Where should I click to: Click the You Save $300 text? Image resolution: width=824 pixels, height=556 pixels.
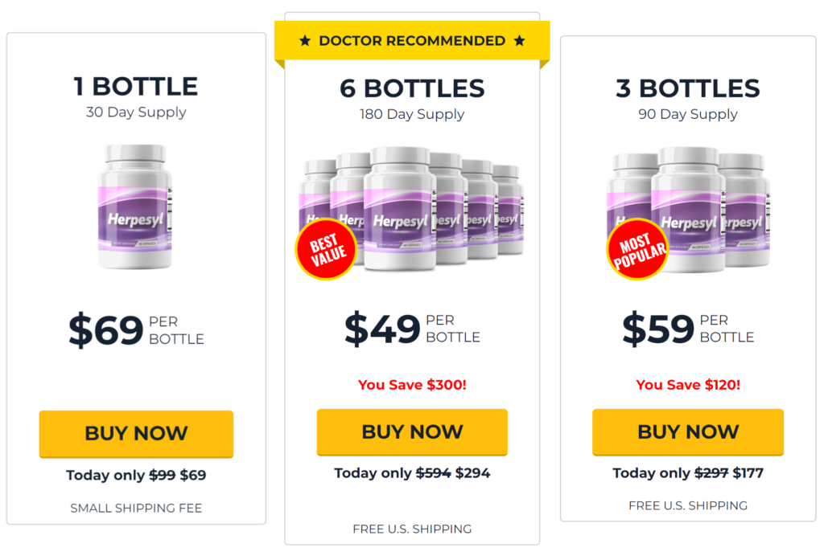pos(412,385)
